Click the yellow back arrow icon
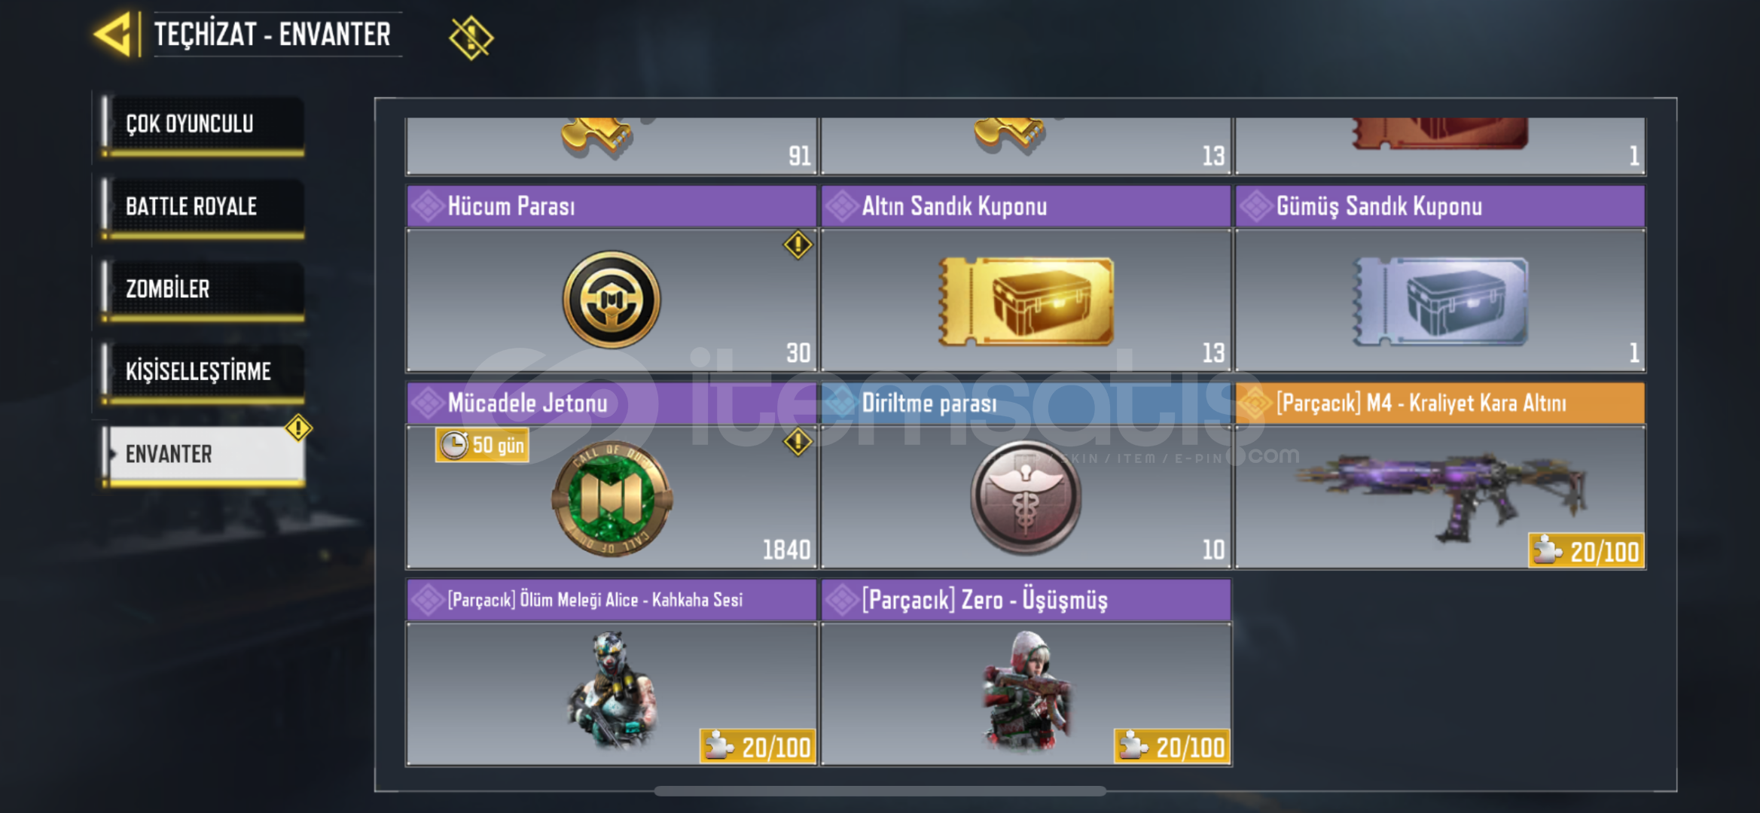1760x813 pixels. (115, 34)
